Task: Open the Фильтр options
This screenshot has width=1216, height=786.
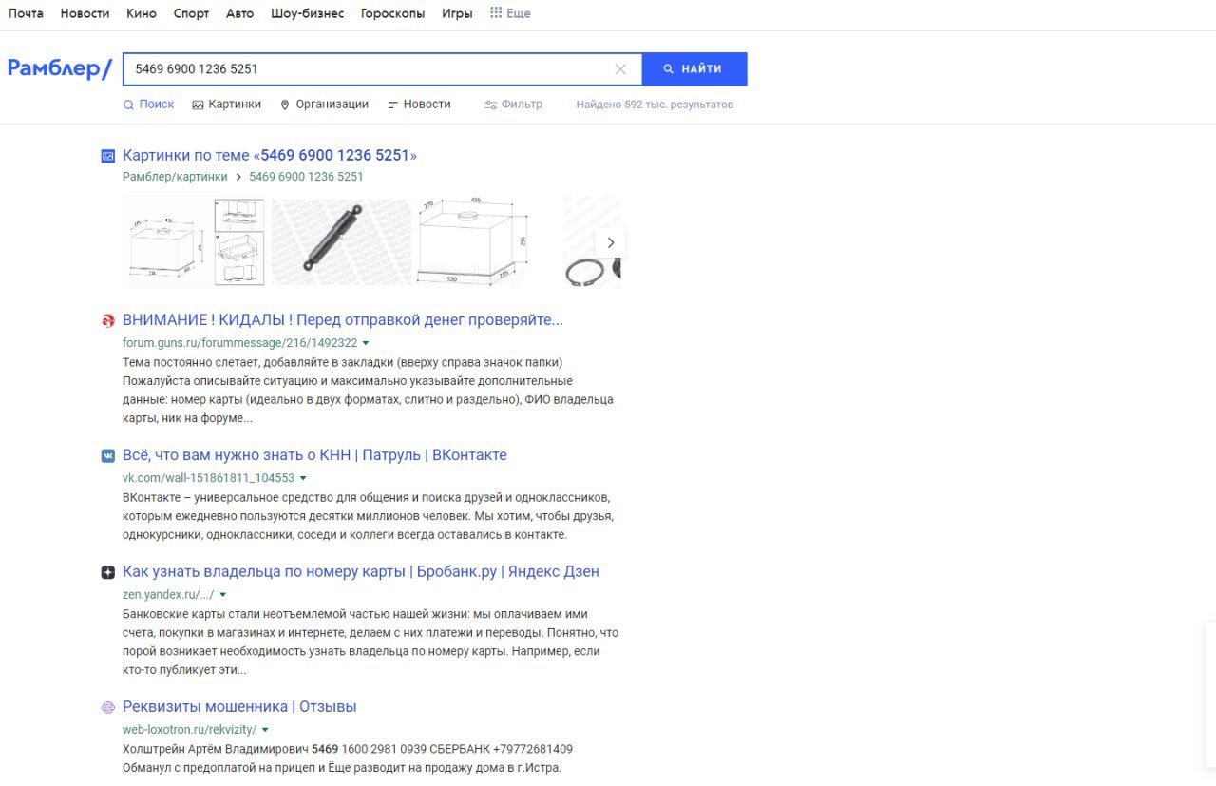Action: pos(513,105)
